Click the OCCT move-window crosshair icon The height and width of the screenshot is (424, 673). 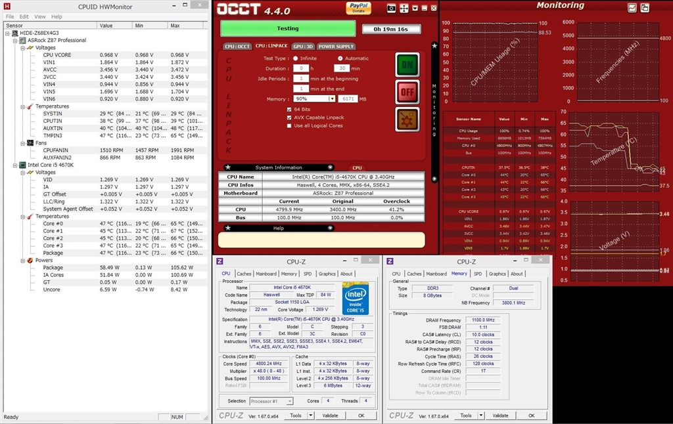coord(404,8)
